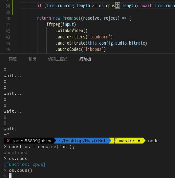
Task: Click the green modified-lines gutter indicator
Action: 12,7
